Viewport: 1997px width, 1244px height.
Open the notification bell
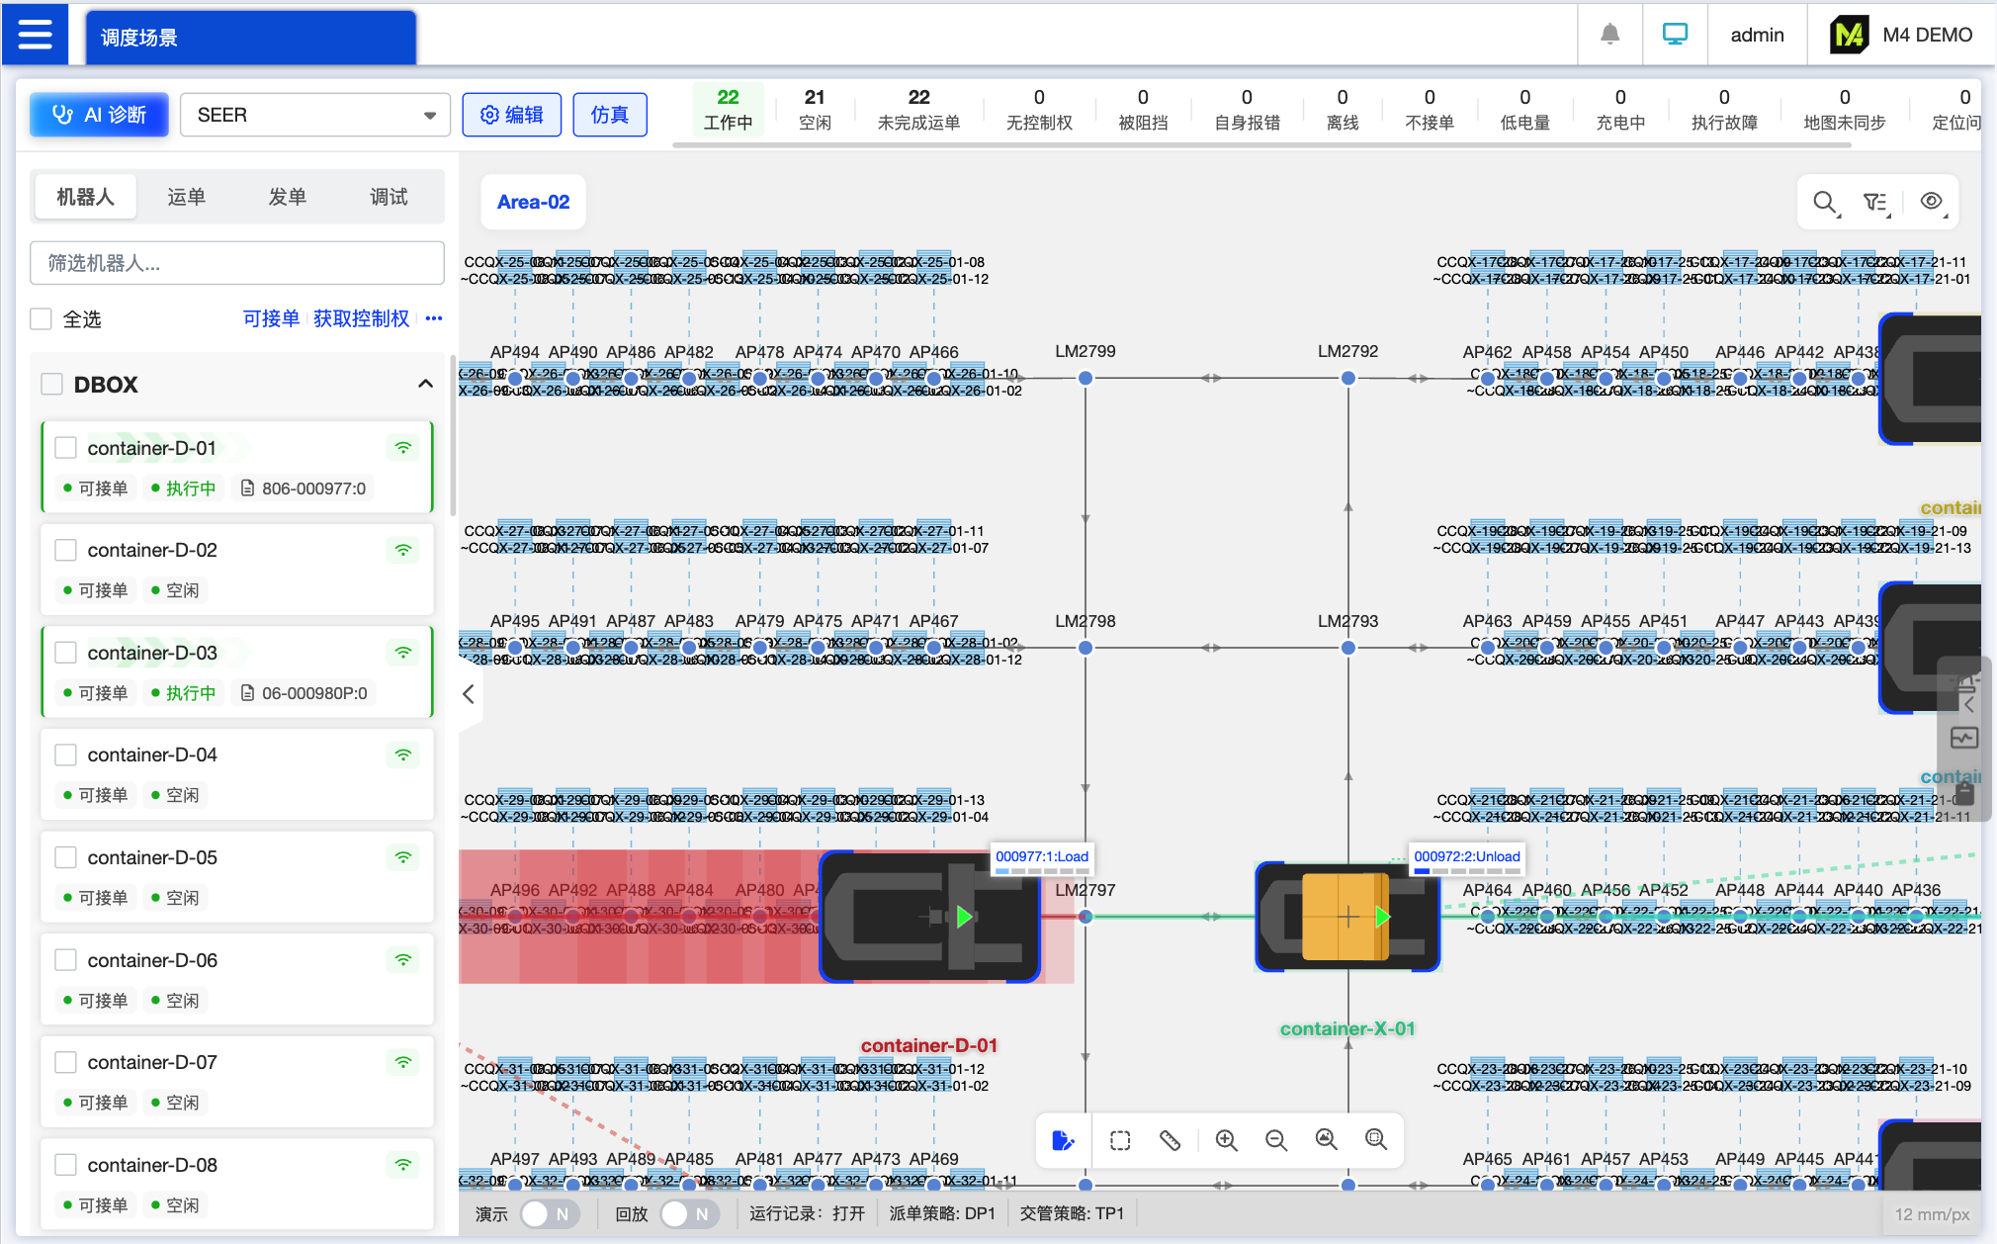[1609, 35]
